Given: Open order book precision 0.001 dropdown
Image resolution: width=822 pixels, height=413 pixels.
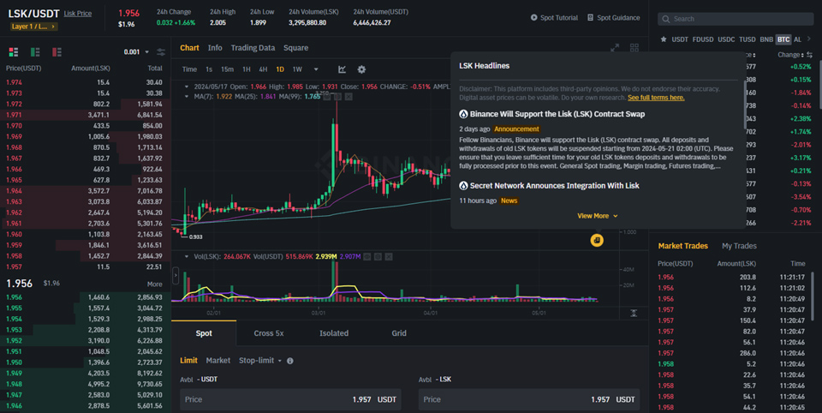Looking at the screenshot, I should coord(136,52).
